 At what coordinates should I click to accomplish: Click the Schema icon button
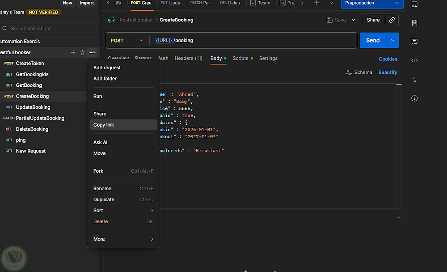358,72
